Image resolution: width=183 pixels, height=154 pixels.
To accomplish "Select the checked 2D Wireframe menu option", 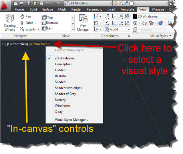I will click(65, 58).
